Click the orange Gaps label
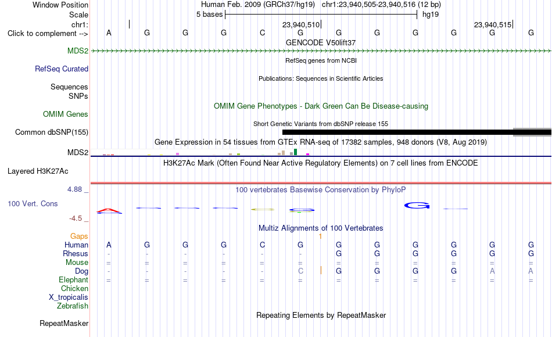The width and height of the screenshot is (552, 337). click(x=79, y=236)
